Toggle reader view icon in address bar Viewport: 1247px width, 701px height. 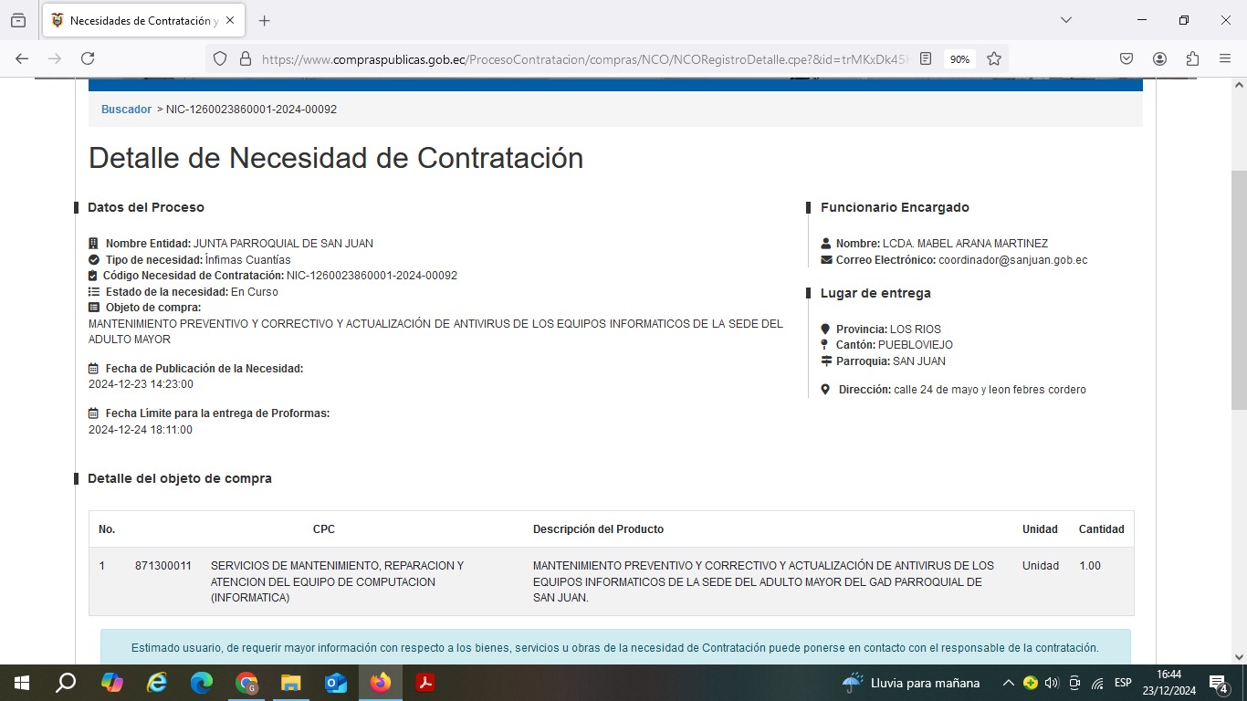(926, 58)
